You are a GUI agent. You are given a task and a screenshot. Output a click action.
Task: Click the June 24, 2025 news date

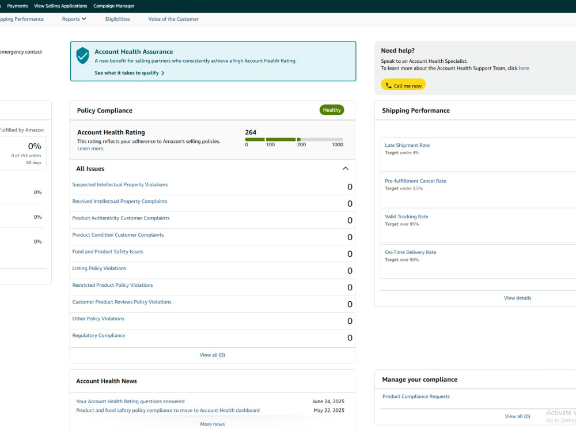click(x=328, y=401)
